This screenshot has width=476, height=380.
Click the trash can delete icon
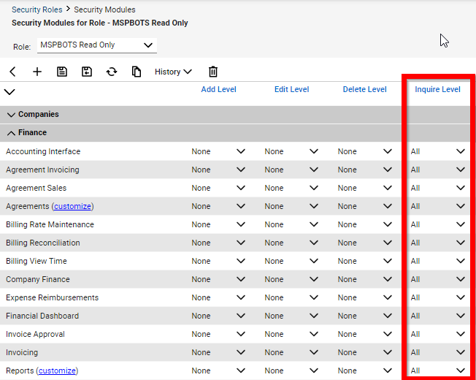point(213,72)
